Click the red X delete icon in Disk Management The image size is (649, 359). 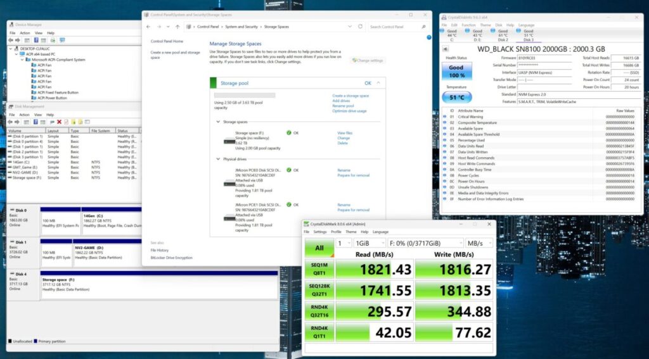click(59, 122)
